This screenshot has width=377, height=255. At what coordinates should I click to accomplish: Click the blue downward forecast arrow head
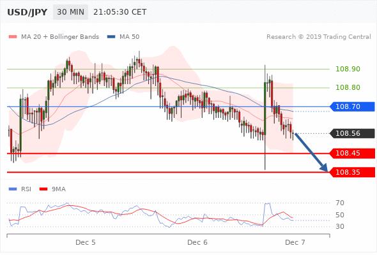324,168
